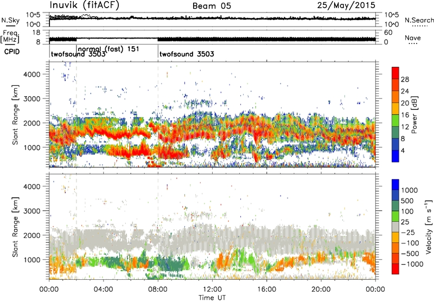
Task: Click the '25' Velocity colorbar label
Action: 405,222
